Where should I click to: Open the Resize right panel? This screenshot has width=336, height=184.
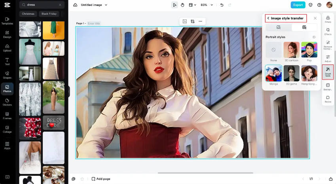point(328,99)
